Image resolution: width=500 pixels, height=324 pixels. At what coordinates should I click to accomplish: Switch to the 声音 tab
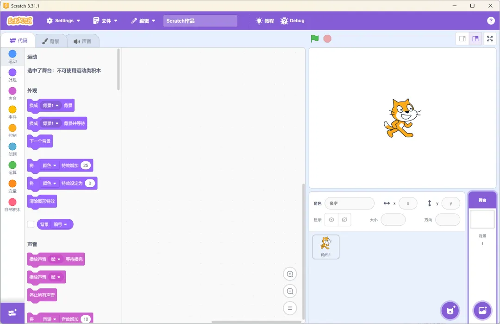point(82,41)
